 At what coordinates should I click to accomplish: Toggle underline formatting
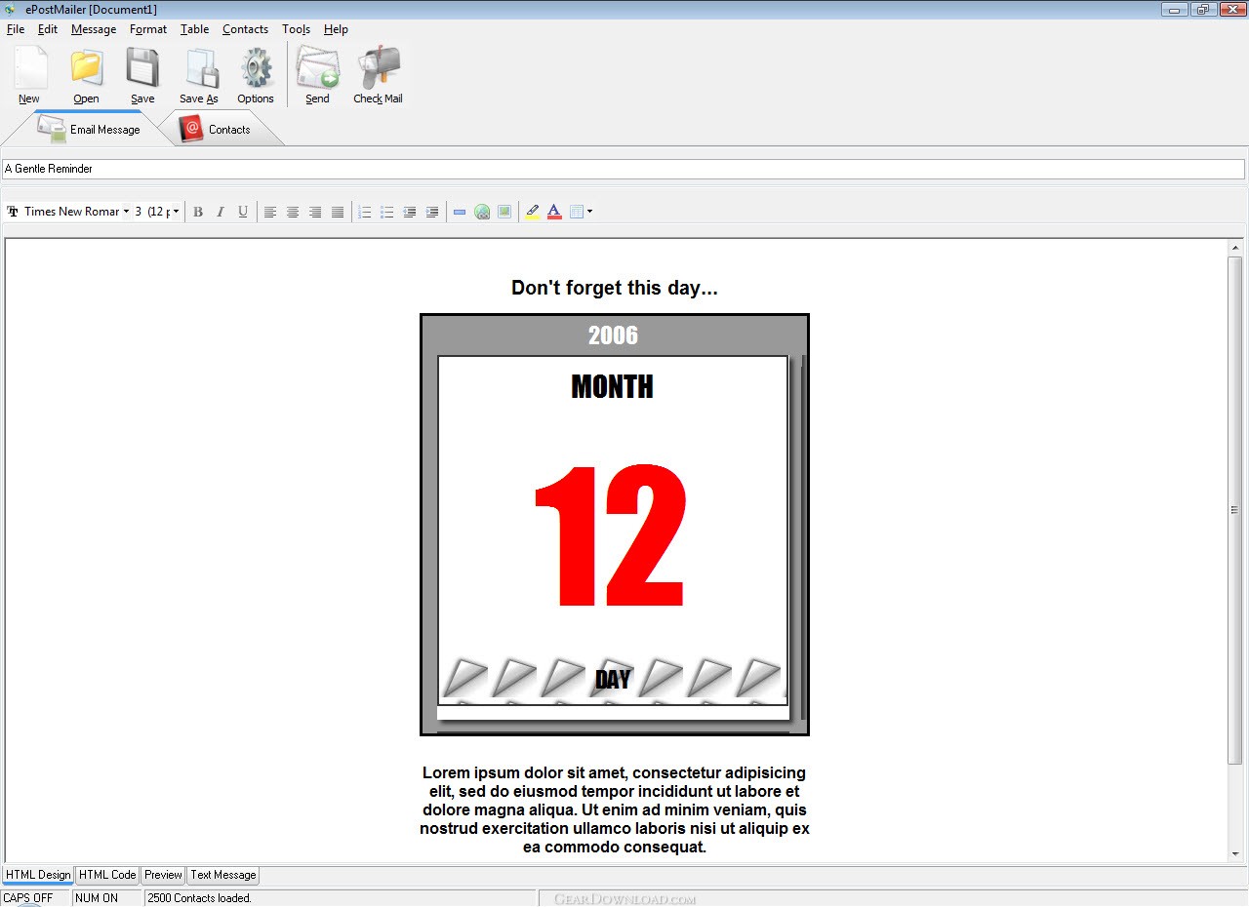pos(243,212)
